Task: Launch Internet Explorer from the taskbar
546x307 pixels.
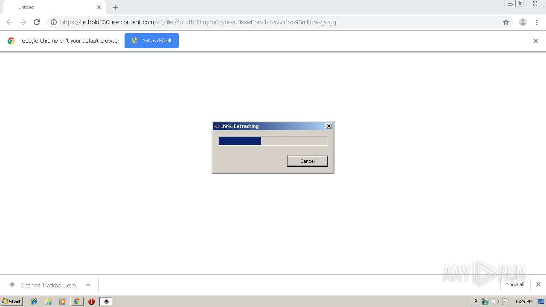Action: [34, 301]
